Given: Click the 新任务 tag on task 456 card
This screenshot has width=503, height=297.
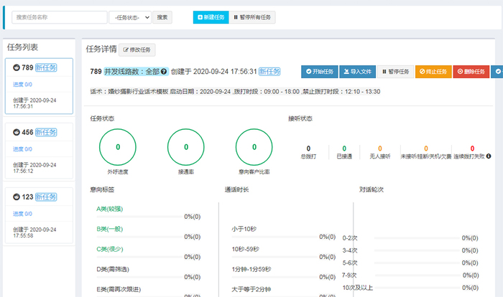Looking at the screenshot, I should 46,132.
